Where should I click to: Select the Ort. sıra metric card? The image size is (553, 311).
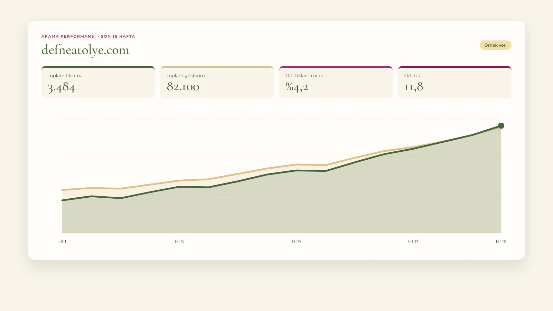point(455,82)
